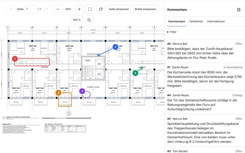Image resolution: width=245 pixels, height=153 pixels.
Task: Click the Erledigt status label
Action: click(x=237, y=95)
